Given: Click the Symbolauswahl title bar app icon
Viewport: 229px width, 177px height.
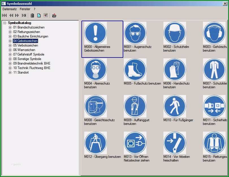Looking at the screenshot, I should [x=4, y=3].
